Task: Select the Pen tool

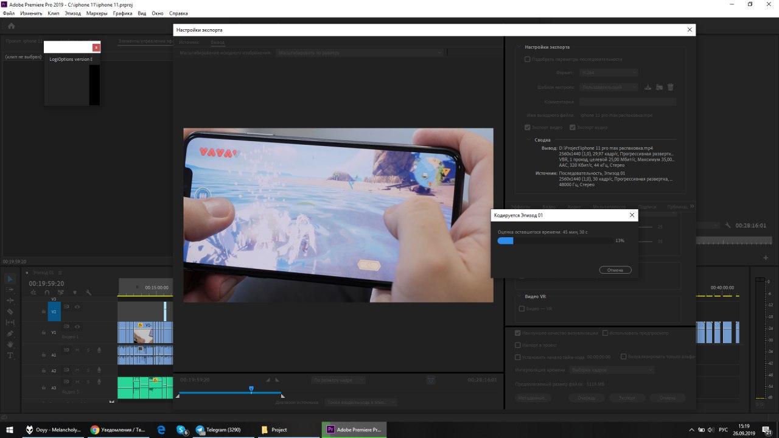Action: 10,333
